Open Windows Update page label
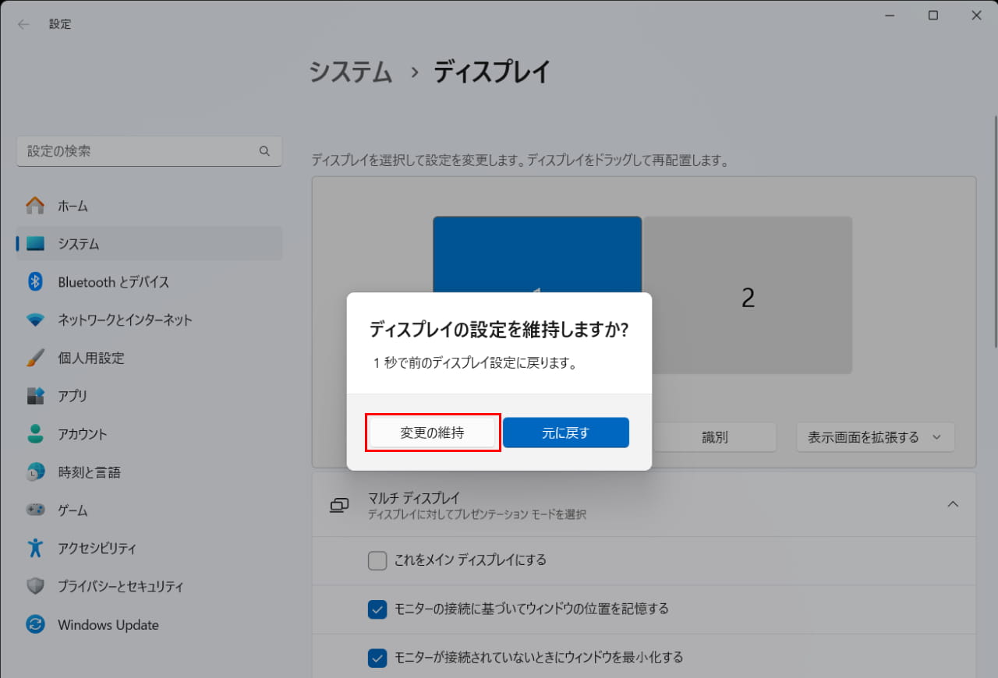The image size is (998, 678). 108,625
